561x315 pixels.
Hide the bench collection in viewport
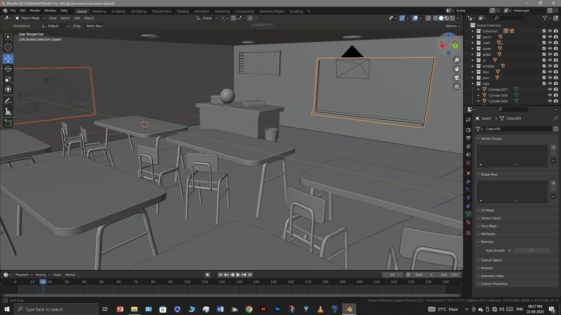tap(550, 37)
